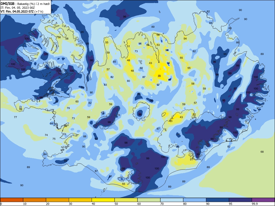Click the purple above-99.9 legend swatch
This screenshot has height=206, width=275.
pyautogui.click(x=263, y=200)
